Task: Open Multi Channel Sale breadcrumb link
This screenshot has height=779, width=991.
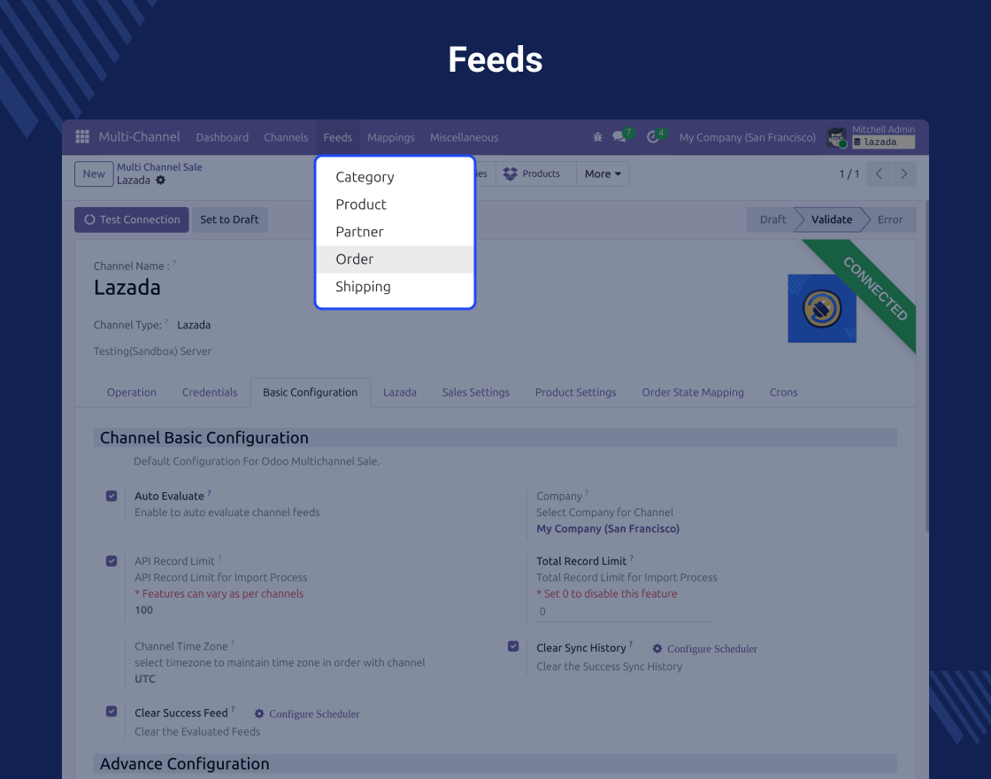Action: (x=159, y=167)
